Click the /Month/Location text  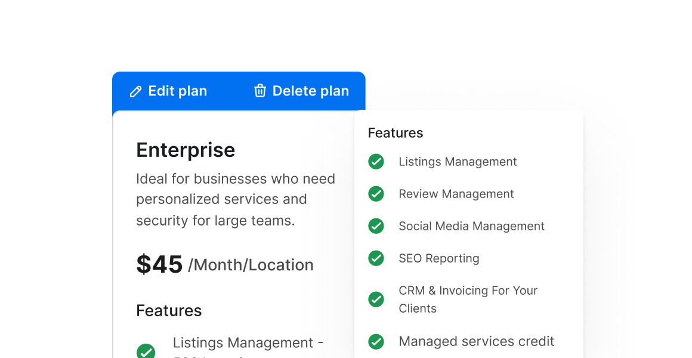(x=251, y=266)
